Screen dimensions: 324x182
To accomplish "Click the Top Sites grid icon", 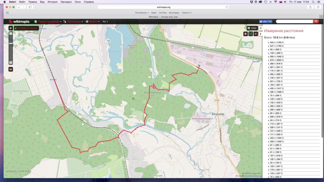I will pos(7,13).
